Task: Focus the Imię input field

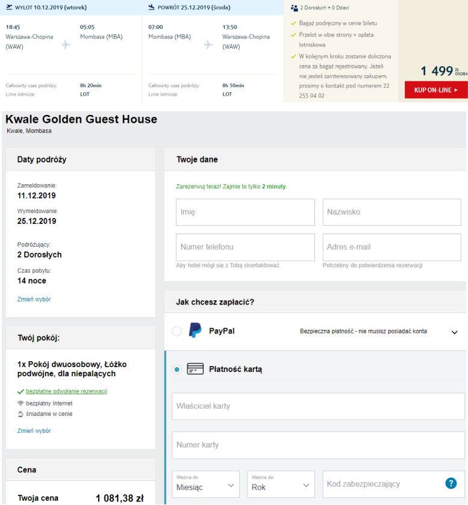Action: (x=245, y=212)
